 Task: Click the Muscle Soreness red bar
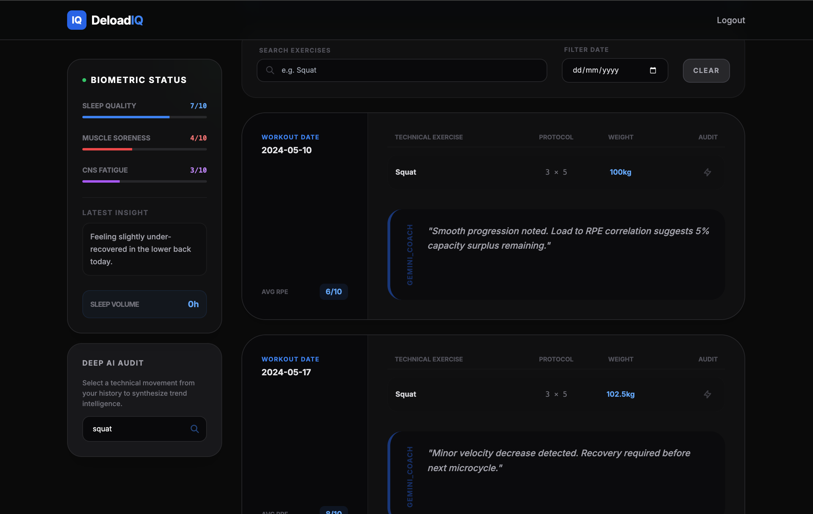tap(107, 149)
